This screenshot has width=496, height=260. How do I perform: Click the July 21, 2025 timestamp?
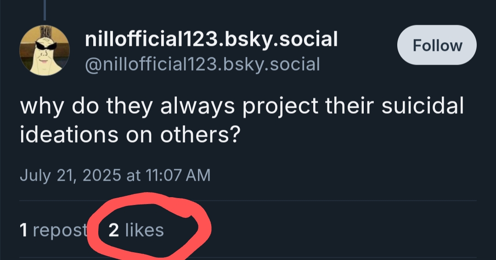[115, 175]
